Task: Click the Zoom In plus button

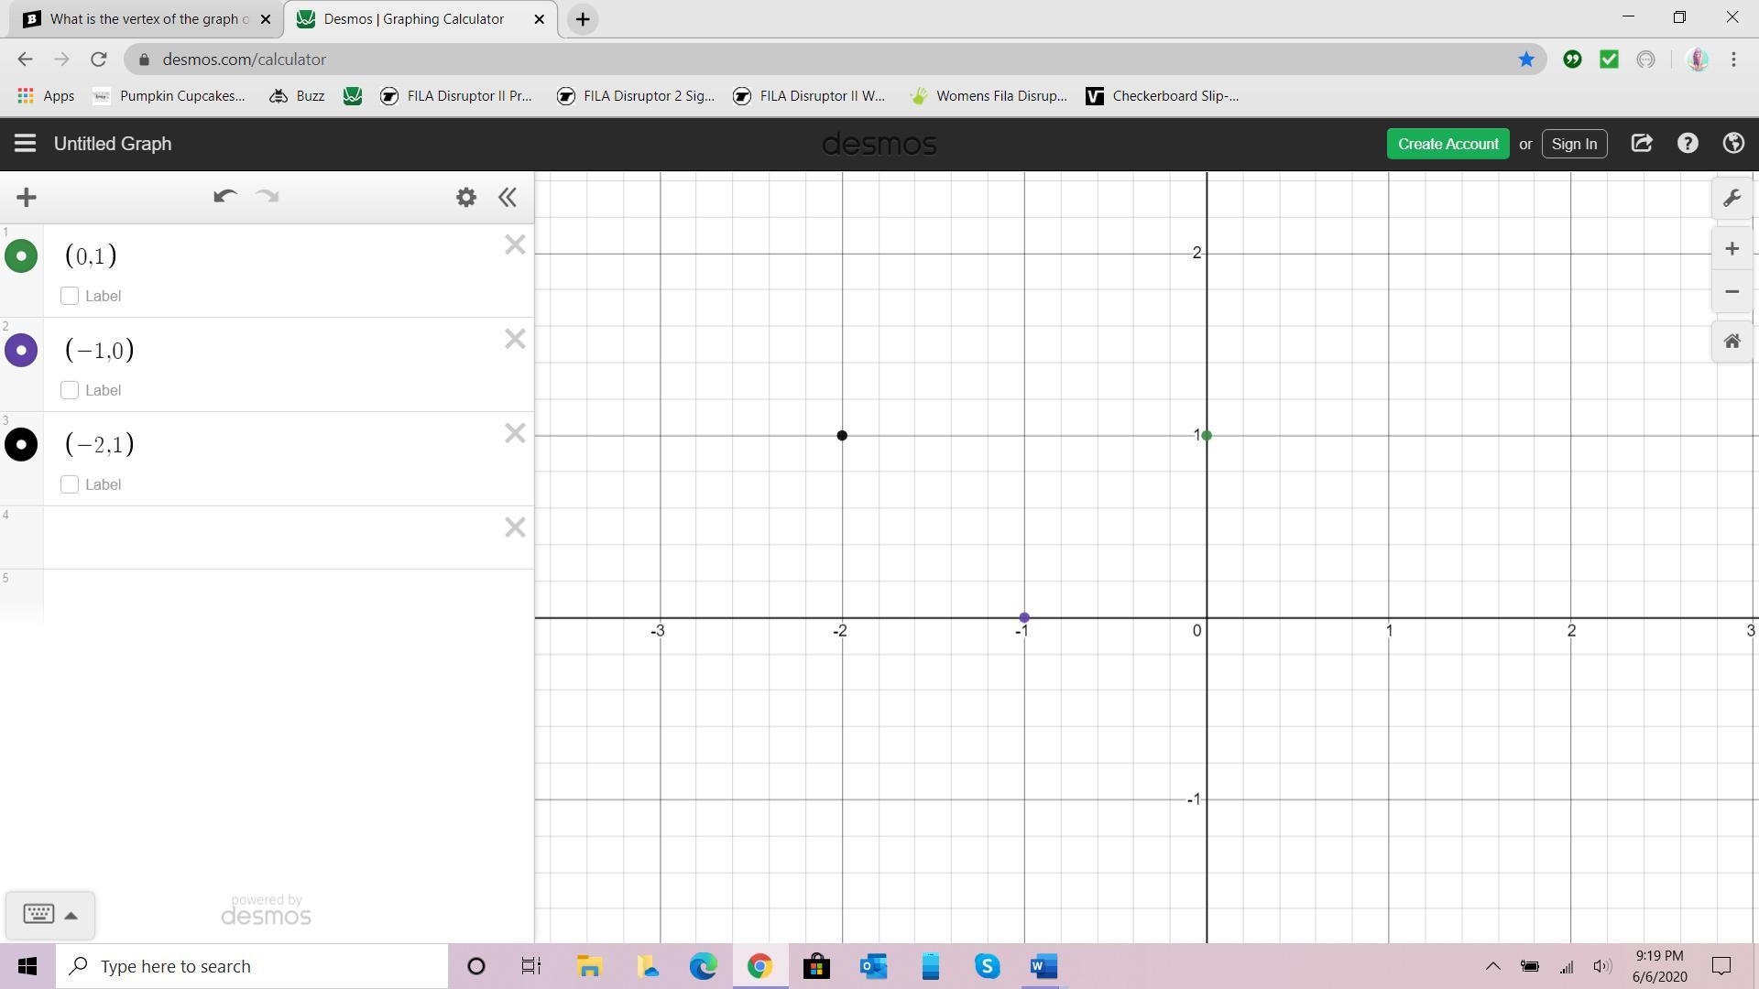Action: pyautogui.click(x=1732, y=249)
